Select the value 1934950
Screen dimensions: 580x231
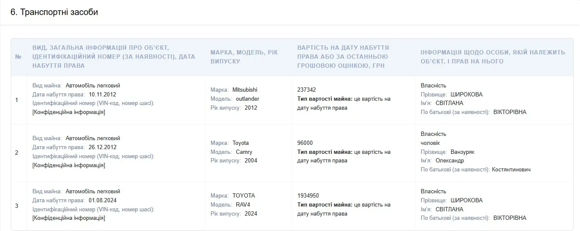click(308, 196)
